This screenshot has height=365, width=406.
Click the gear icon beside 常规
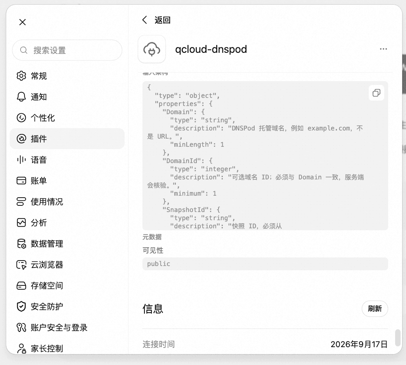coord(21,76)
